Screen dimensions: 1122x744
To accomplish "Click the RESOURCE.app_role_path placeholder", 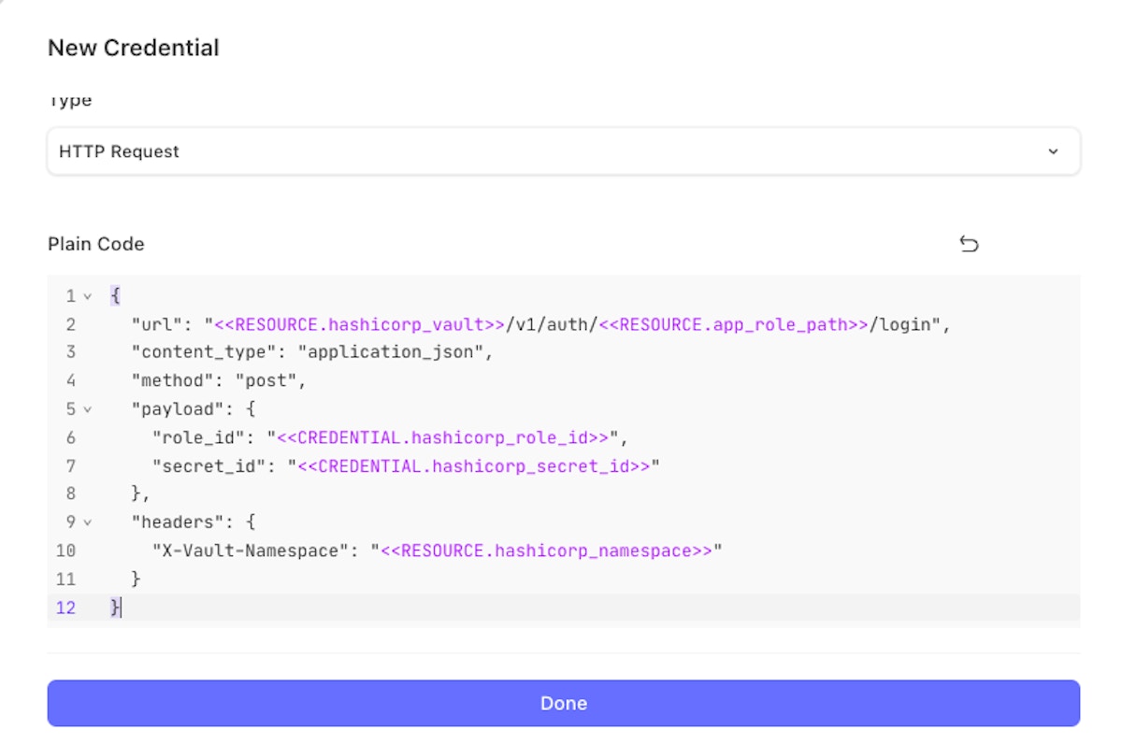I will click(733, 324).
